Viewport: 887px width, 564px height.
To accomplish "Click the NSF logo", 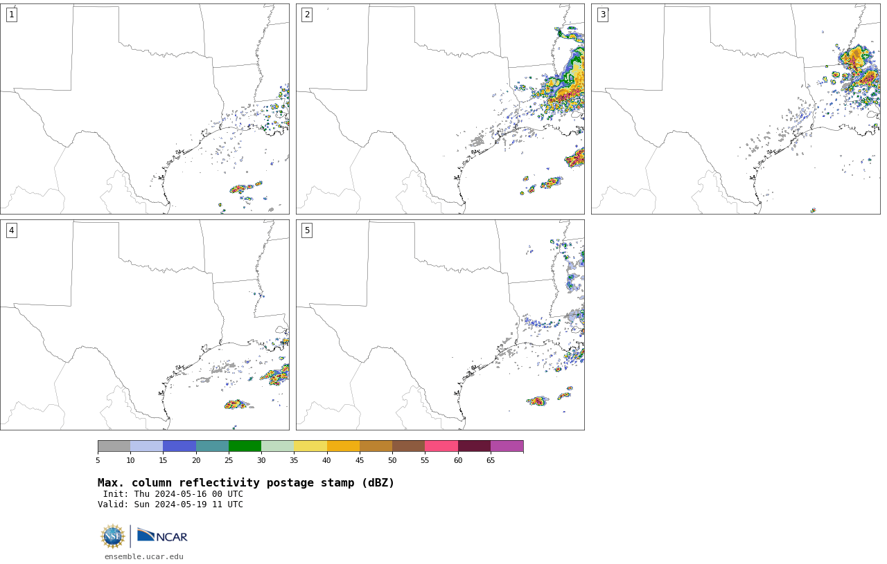I will tap(112, 536).
